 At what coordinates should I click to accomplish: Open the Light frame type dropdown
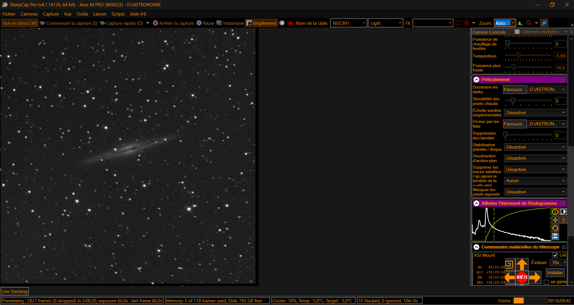[400, 23]
